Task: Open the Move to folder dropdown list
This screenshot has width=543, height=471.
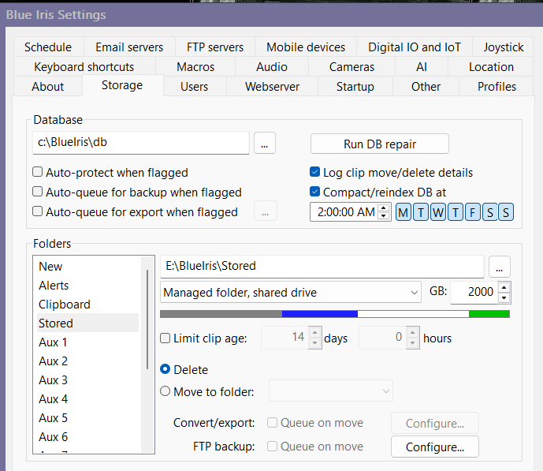Action: [331, 391]
